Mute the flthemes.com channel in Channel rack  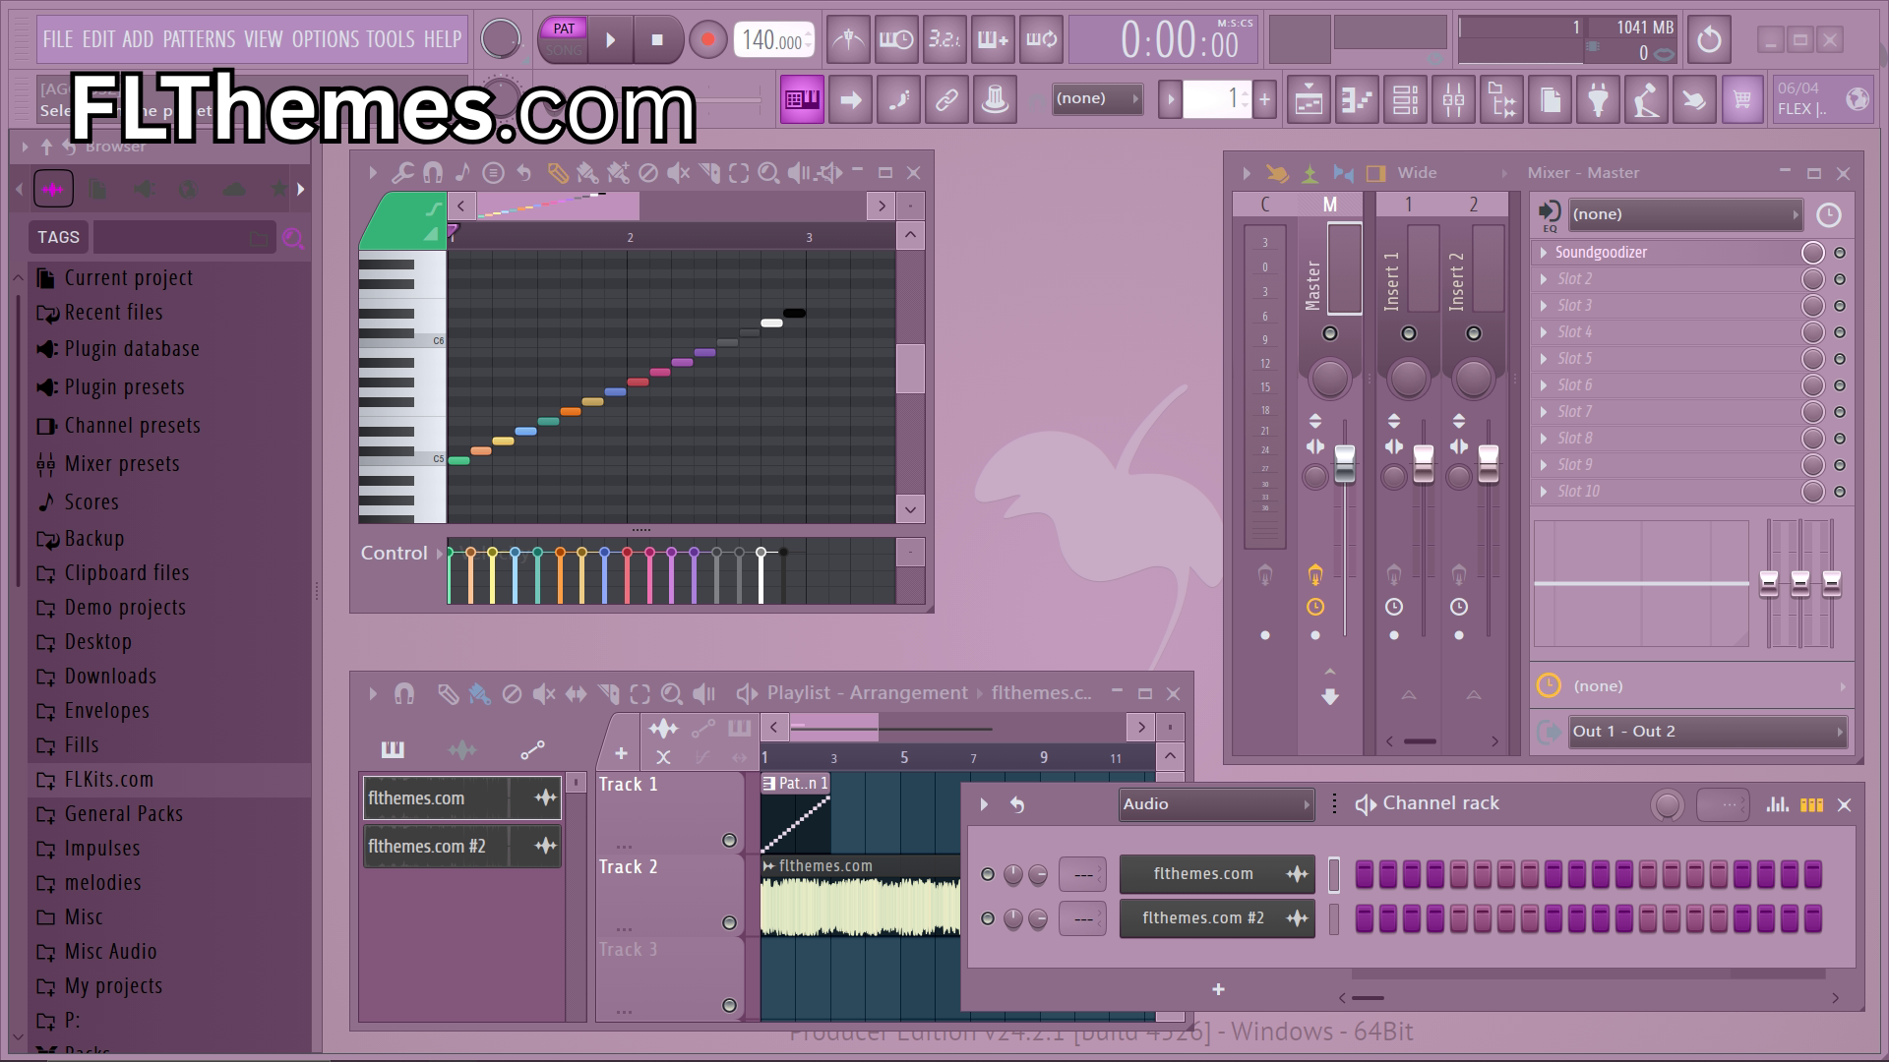pos(988,874)
